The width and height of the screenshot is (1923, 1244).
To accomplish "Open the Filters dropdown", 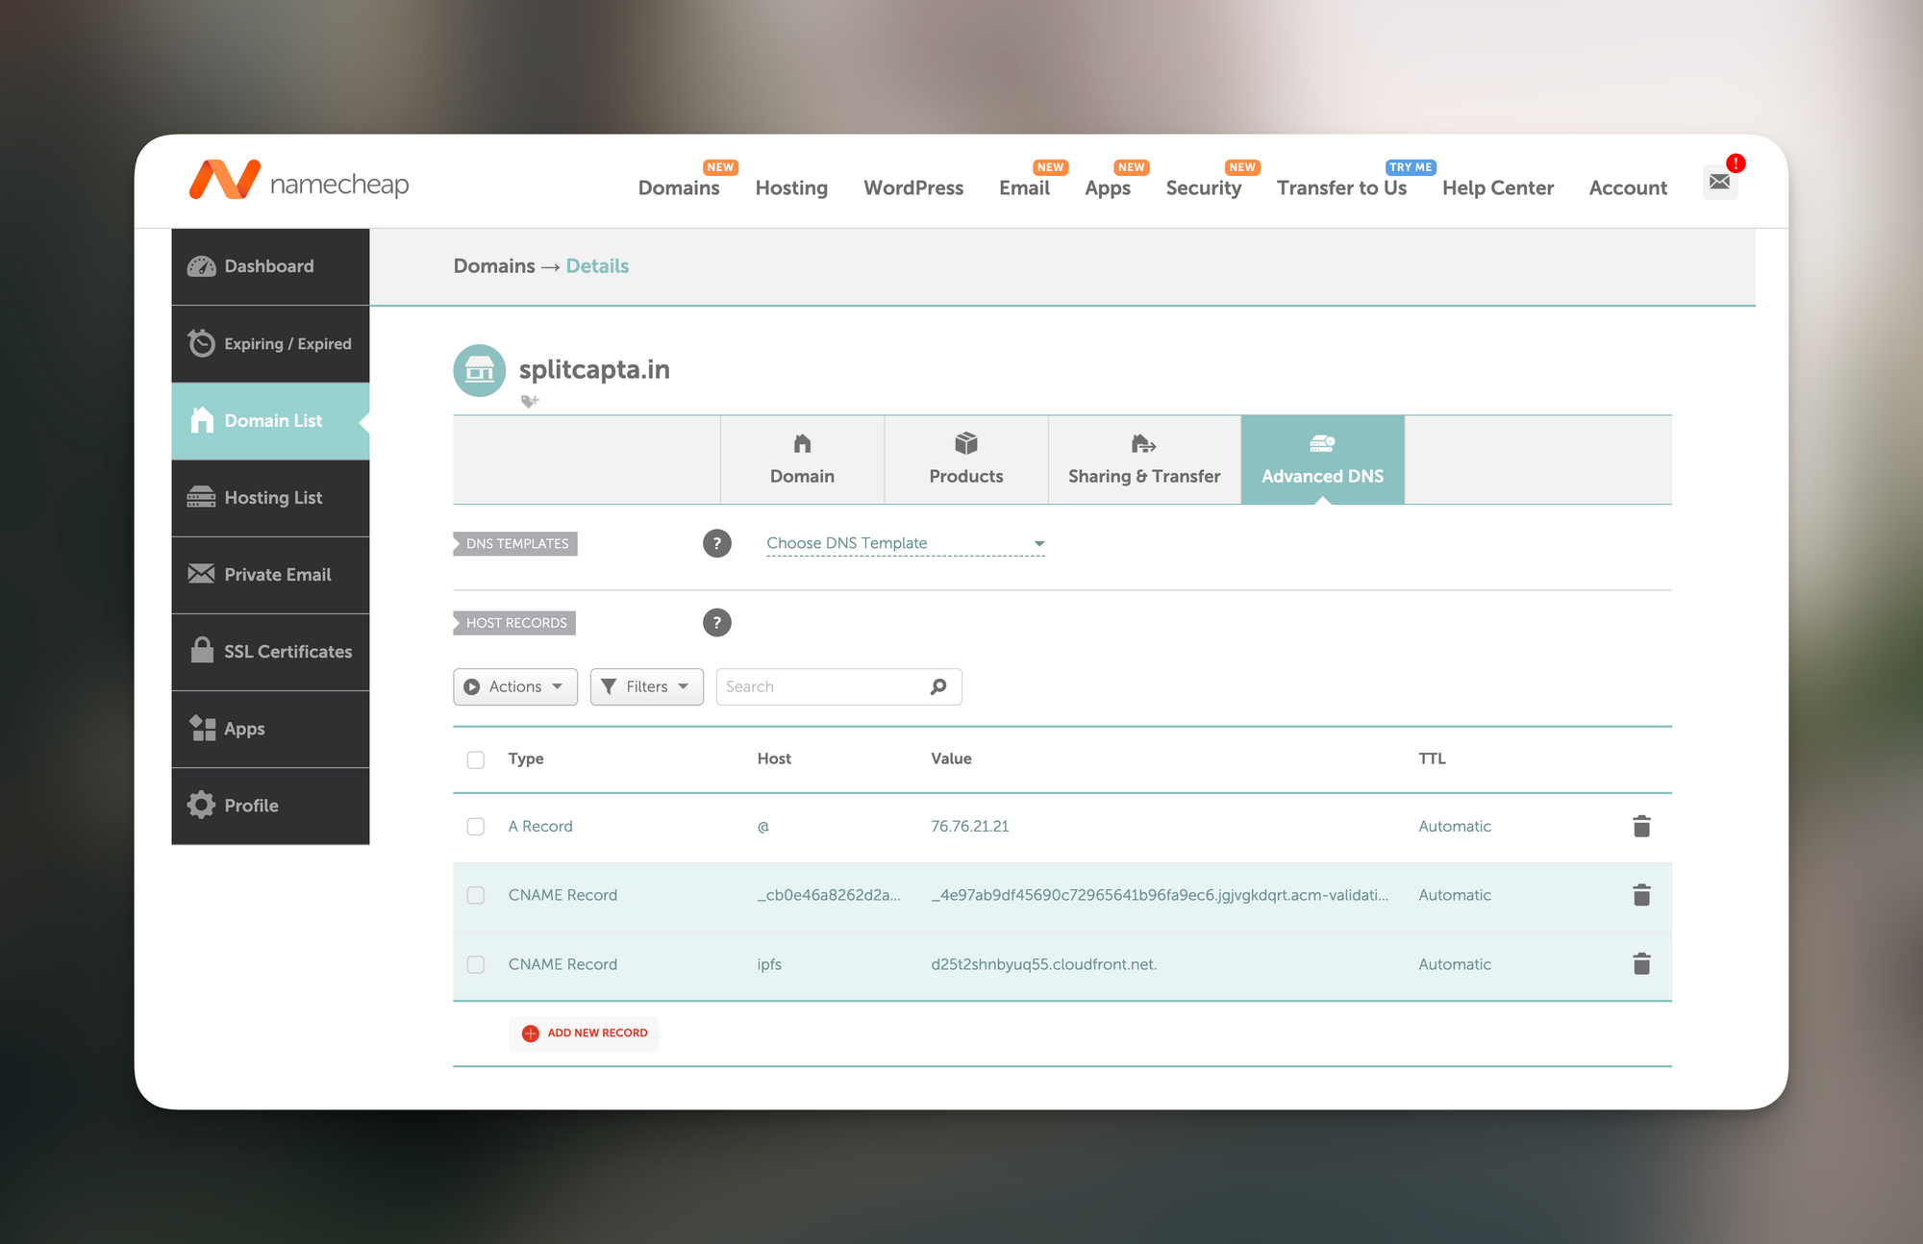I will 646,686.
